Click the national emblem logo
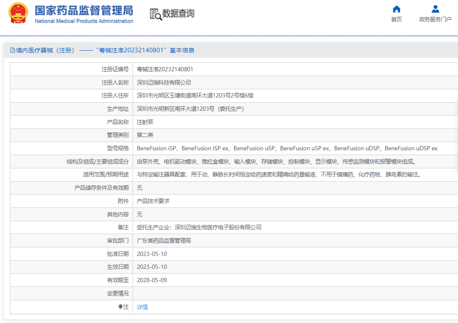The image size is (458, 323). coord(18,13)
